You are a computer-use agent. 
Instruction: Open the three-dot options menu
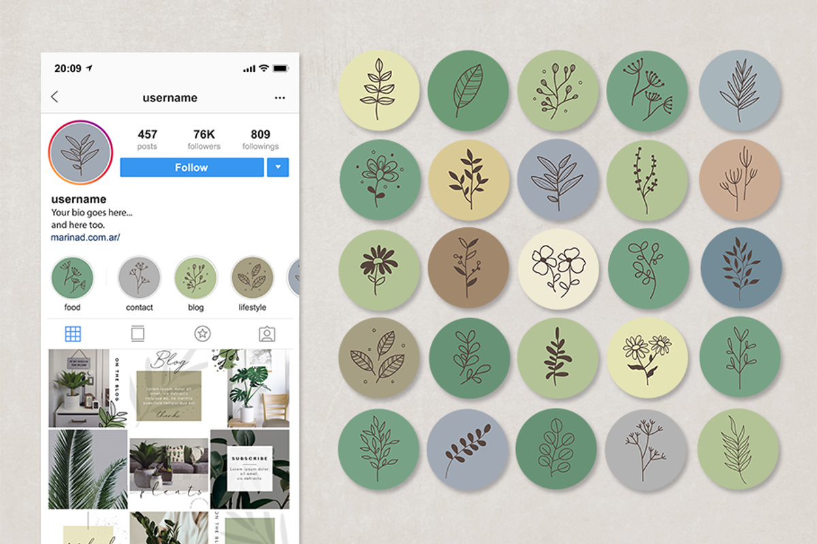(x=280, y=98)
